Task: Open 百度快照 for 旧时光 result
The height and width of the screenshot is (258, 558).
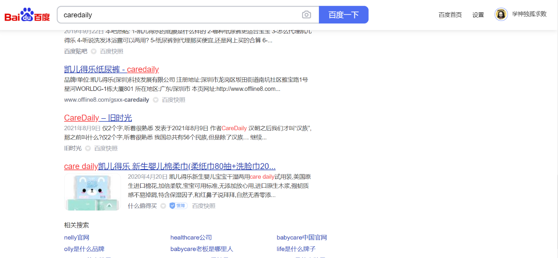Action: (106, 148)
